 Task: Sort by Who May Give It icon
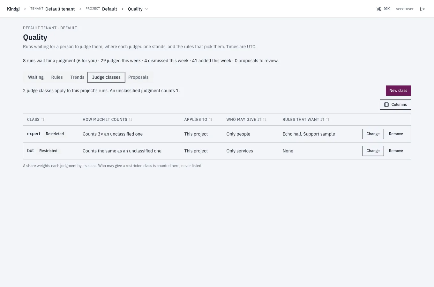(265, 120)
